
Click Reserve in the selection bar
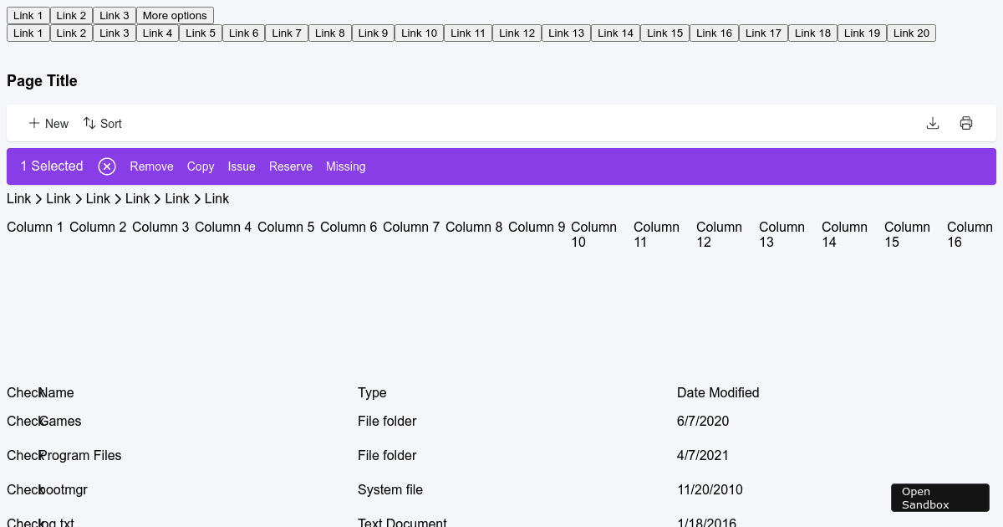(x=291, y=166)
